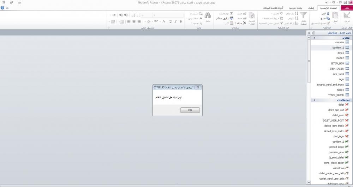Image resolution: width=353 pixels, height=187 pixels.
Task: Click the New record icon (جديد)
Action: click(x=244, y=14)
